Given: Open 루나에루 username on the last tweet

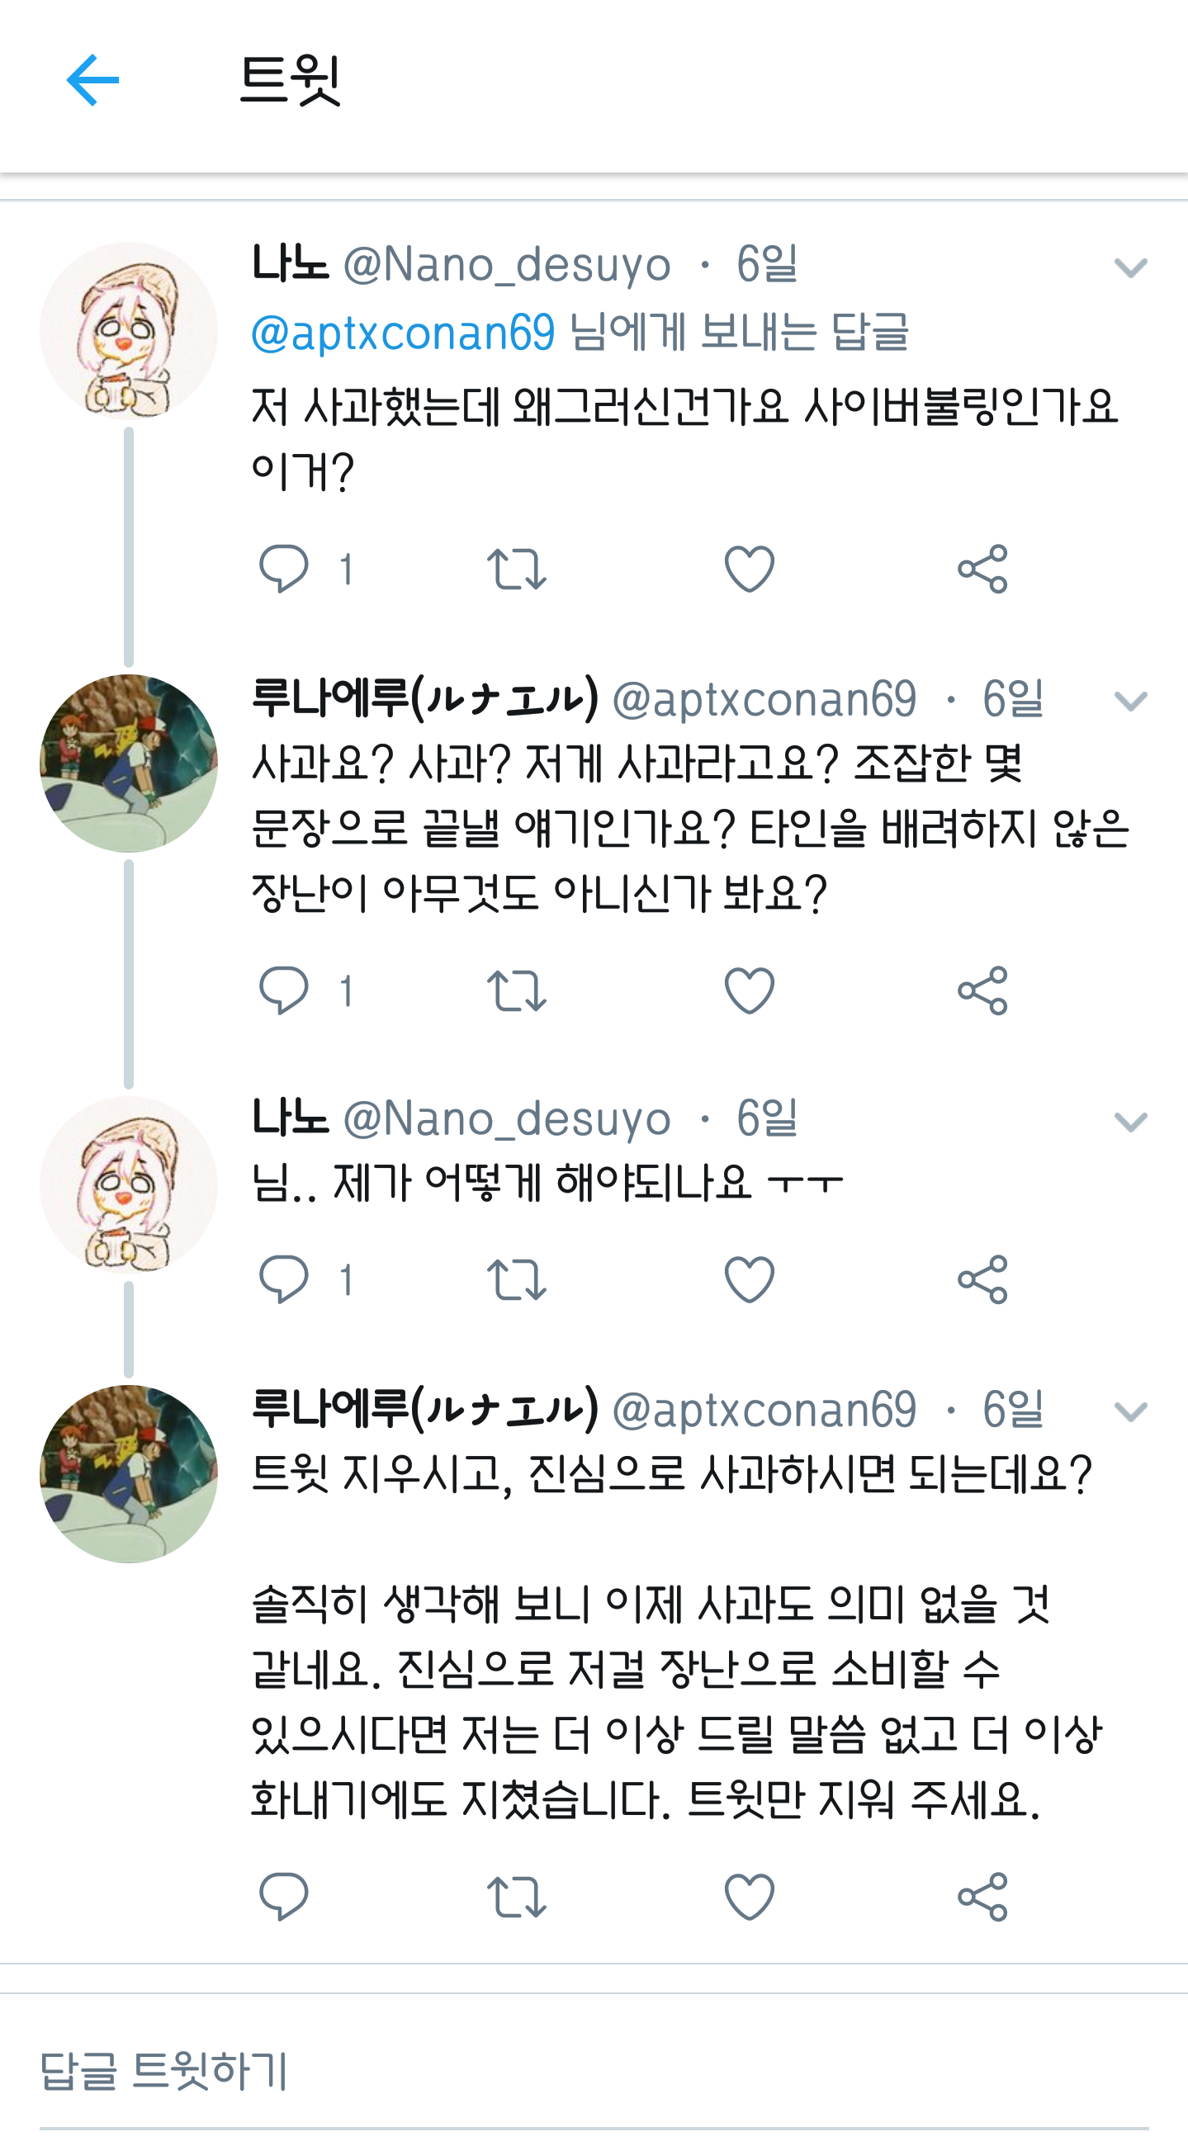Looking at the screenshot, I should tap(425, 1409).
